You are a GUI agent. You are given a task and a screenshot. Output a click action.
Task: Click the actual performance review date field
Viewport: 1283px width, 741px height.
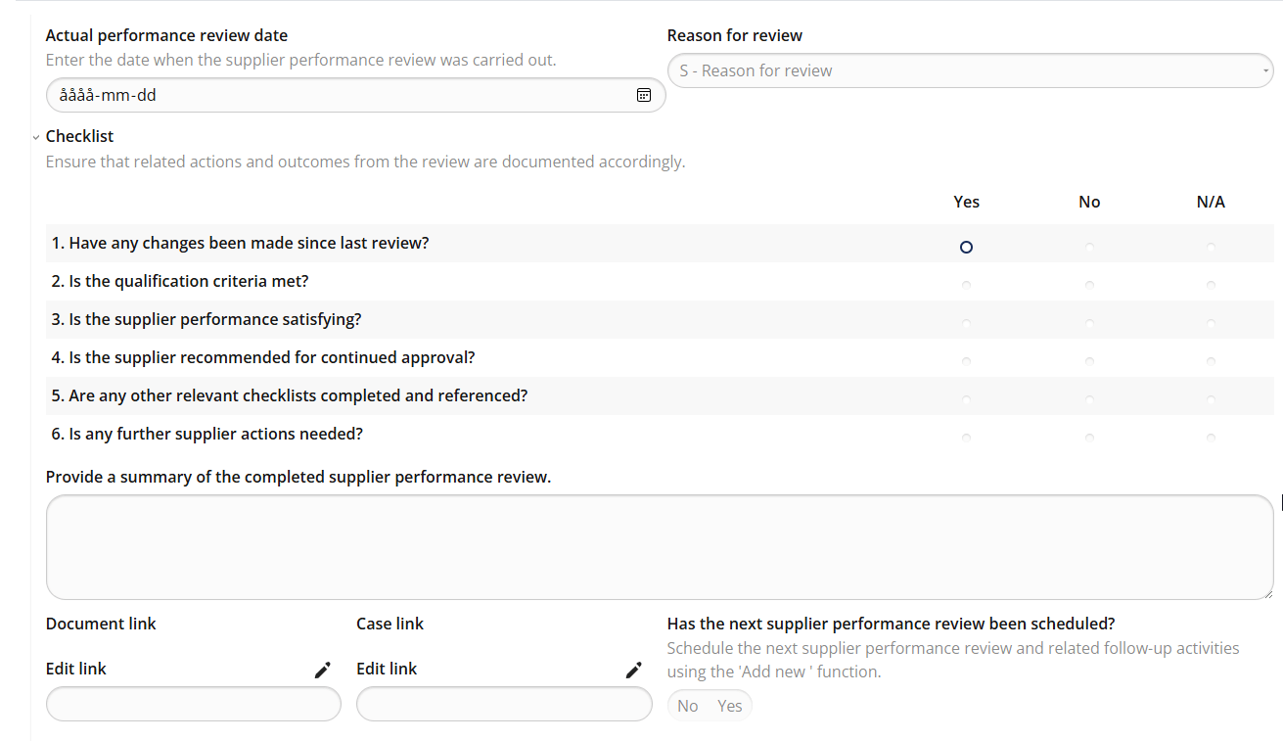(x=333, y=96)
